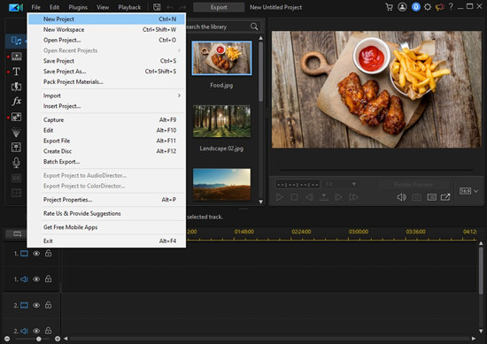487x344 pixels.
Task: Open the Playback menu
Action: (x=129, y=7)
